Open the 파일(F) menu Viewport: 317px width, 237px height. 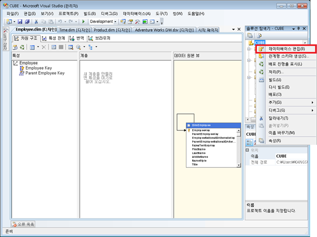tap(13, 14)
